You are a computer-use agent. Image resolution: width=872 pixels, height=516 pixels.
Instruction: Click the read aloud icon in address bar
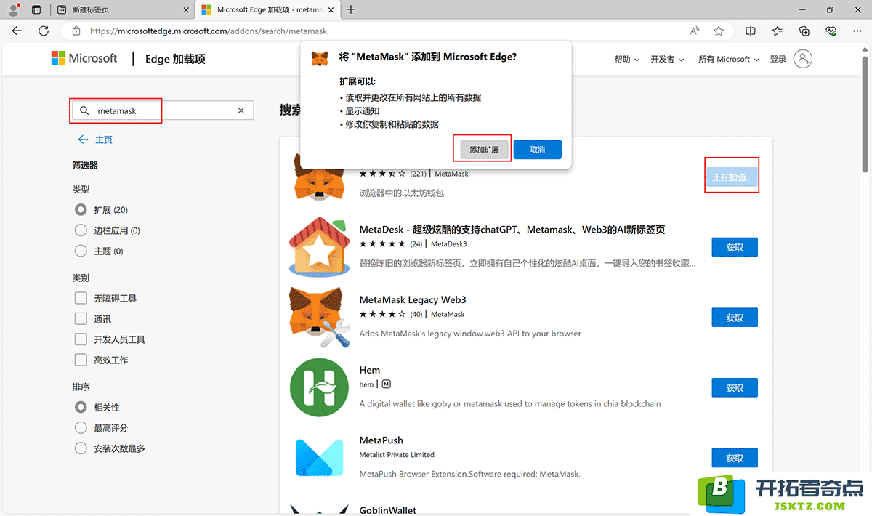(695, 31)
